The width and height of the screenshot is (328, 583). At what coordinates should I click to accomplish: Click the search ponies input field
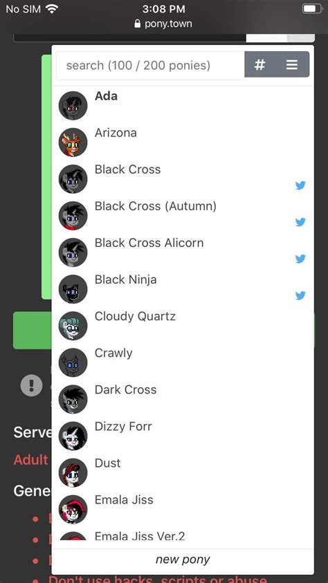tap(151, 66)
